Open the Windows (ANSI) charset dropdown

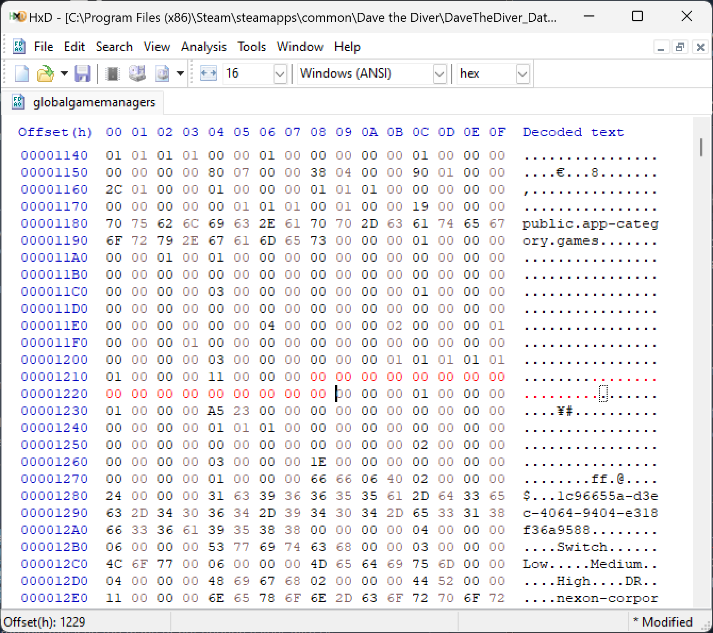[x=440, y=73]
